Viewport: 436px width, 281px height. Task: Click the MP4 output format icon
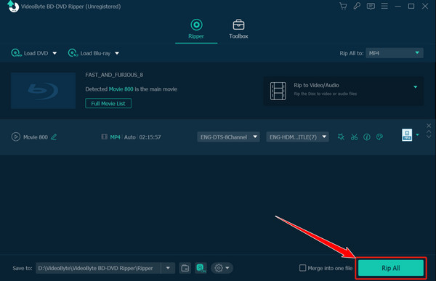click(x=407, y=135)
